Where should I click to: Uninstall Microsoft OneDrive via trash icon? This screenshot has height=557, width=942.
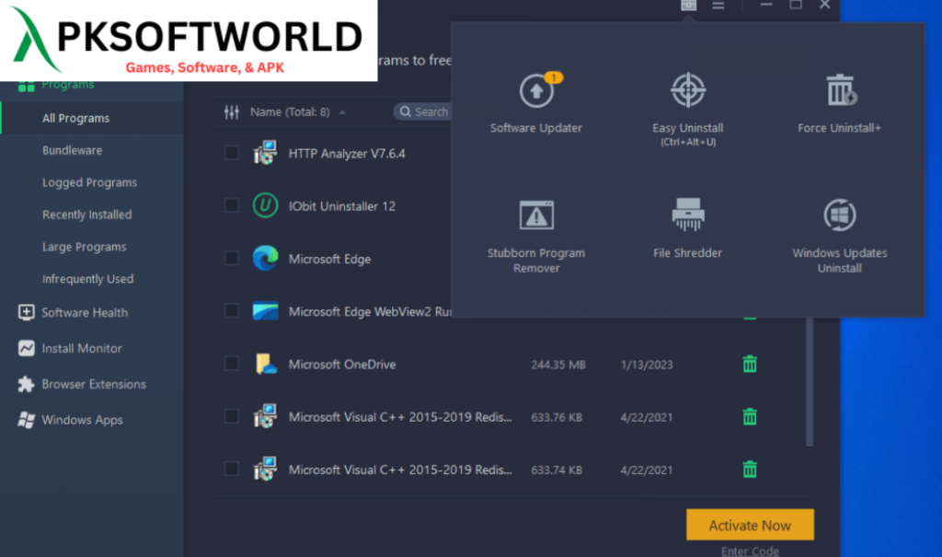pos(749,364)
